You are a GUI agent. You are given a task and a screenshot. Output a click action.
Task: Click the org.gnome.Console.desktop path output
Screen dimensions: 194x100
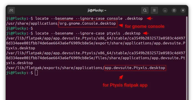(x=61, y=24)
